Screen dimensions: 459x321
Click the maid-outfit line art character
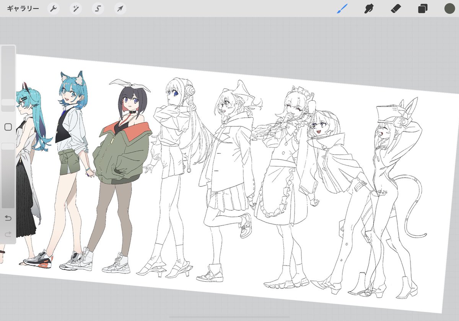click(x=287, y=188)
